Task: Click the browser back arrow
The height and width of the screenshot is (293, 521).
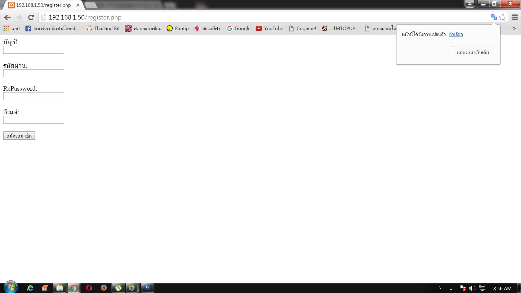Action: click(7, 18)
